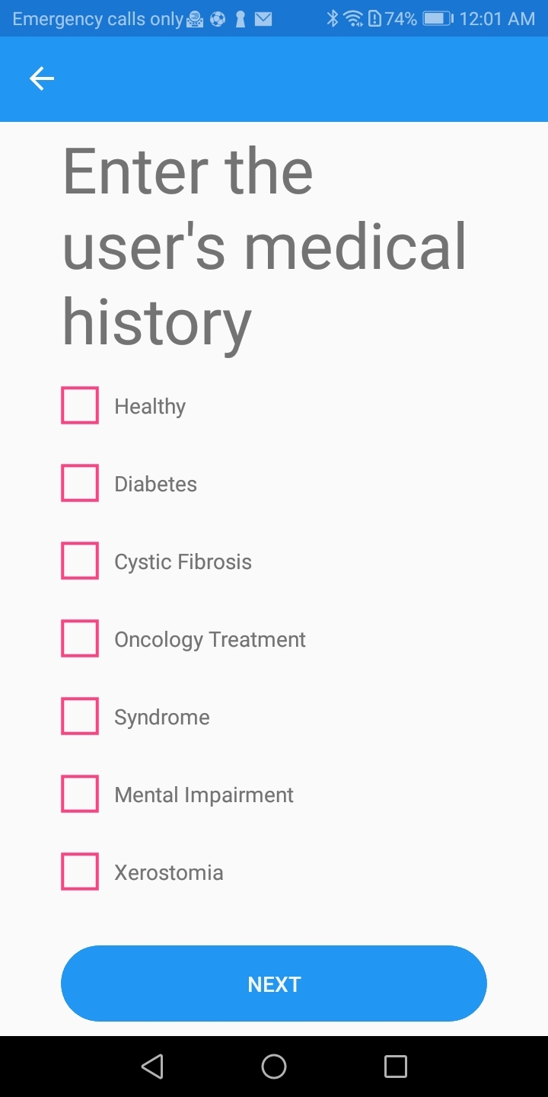The width and height of the screenshot is (548, 1097).
Task: Tap the NEXT button
Action: [x=274, y=983]
